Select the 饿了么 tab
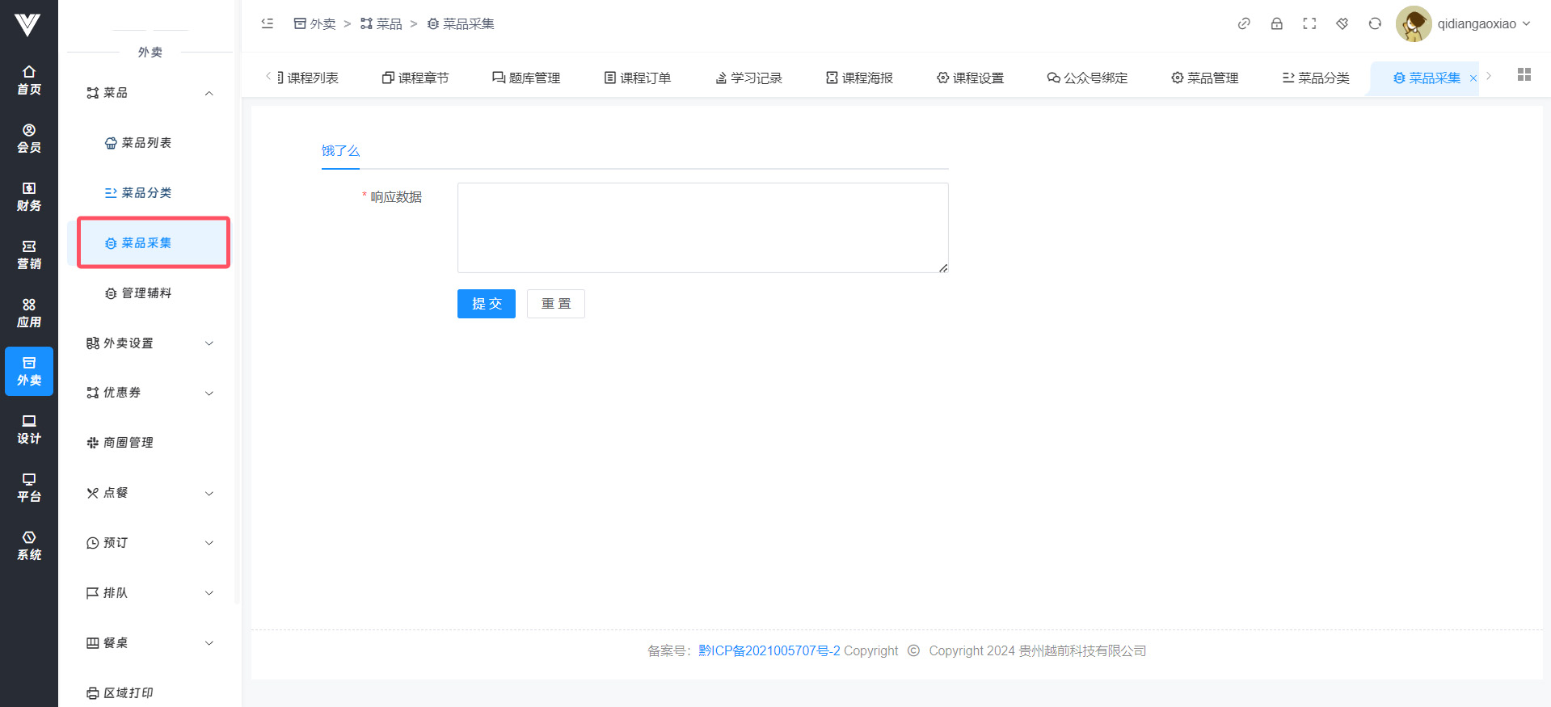 coord(340,151)
